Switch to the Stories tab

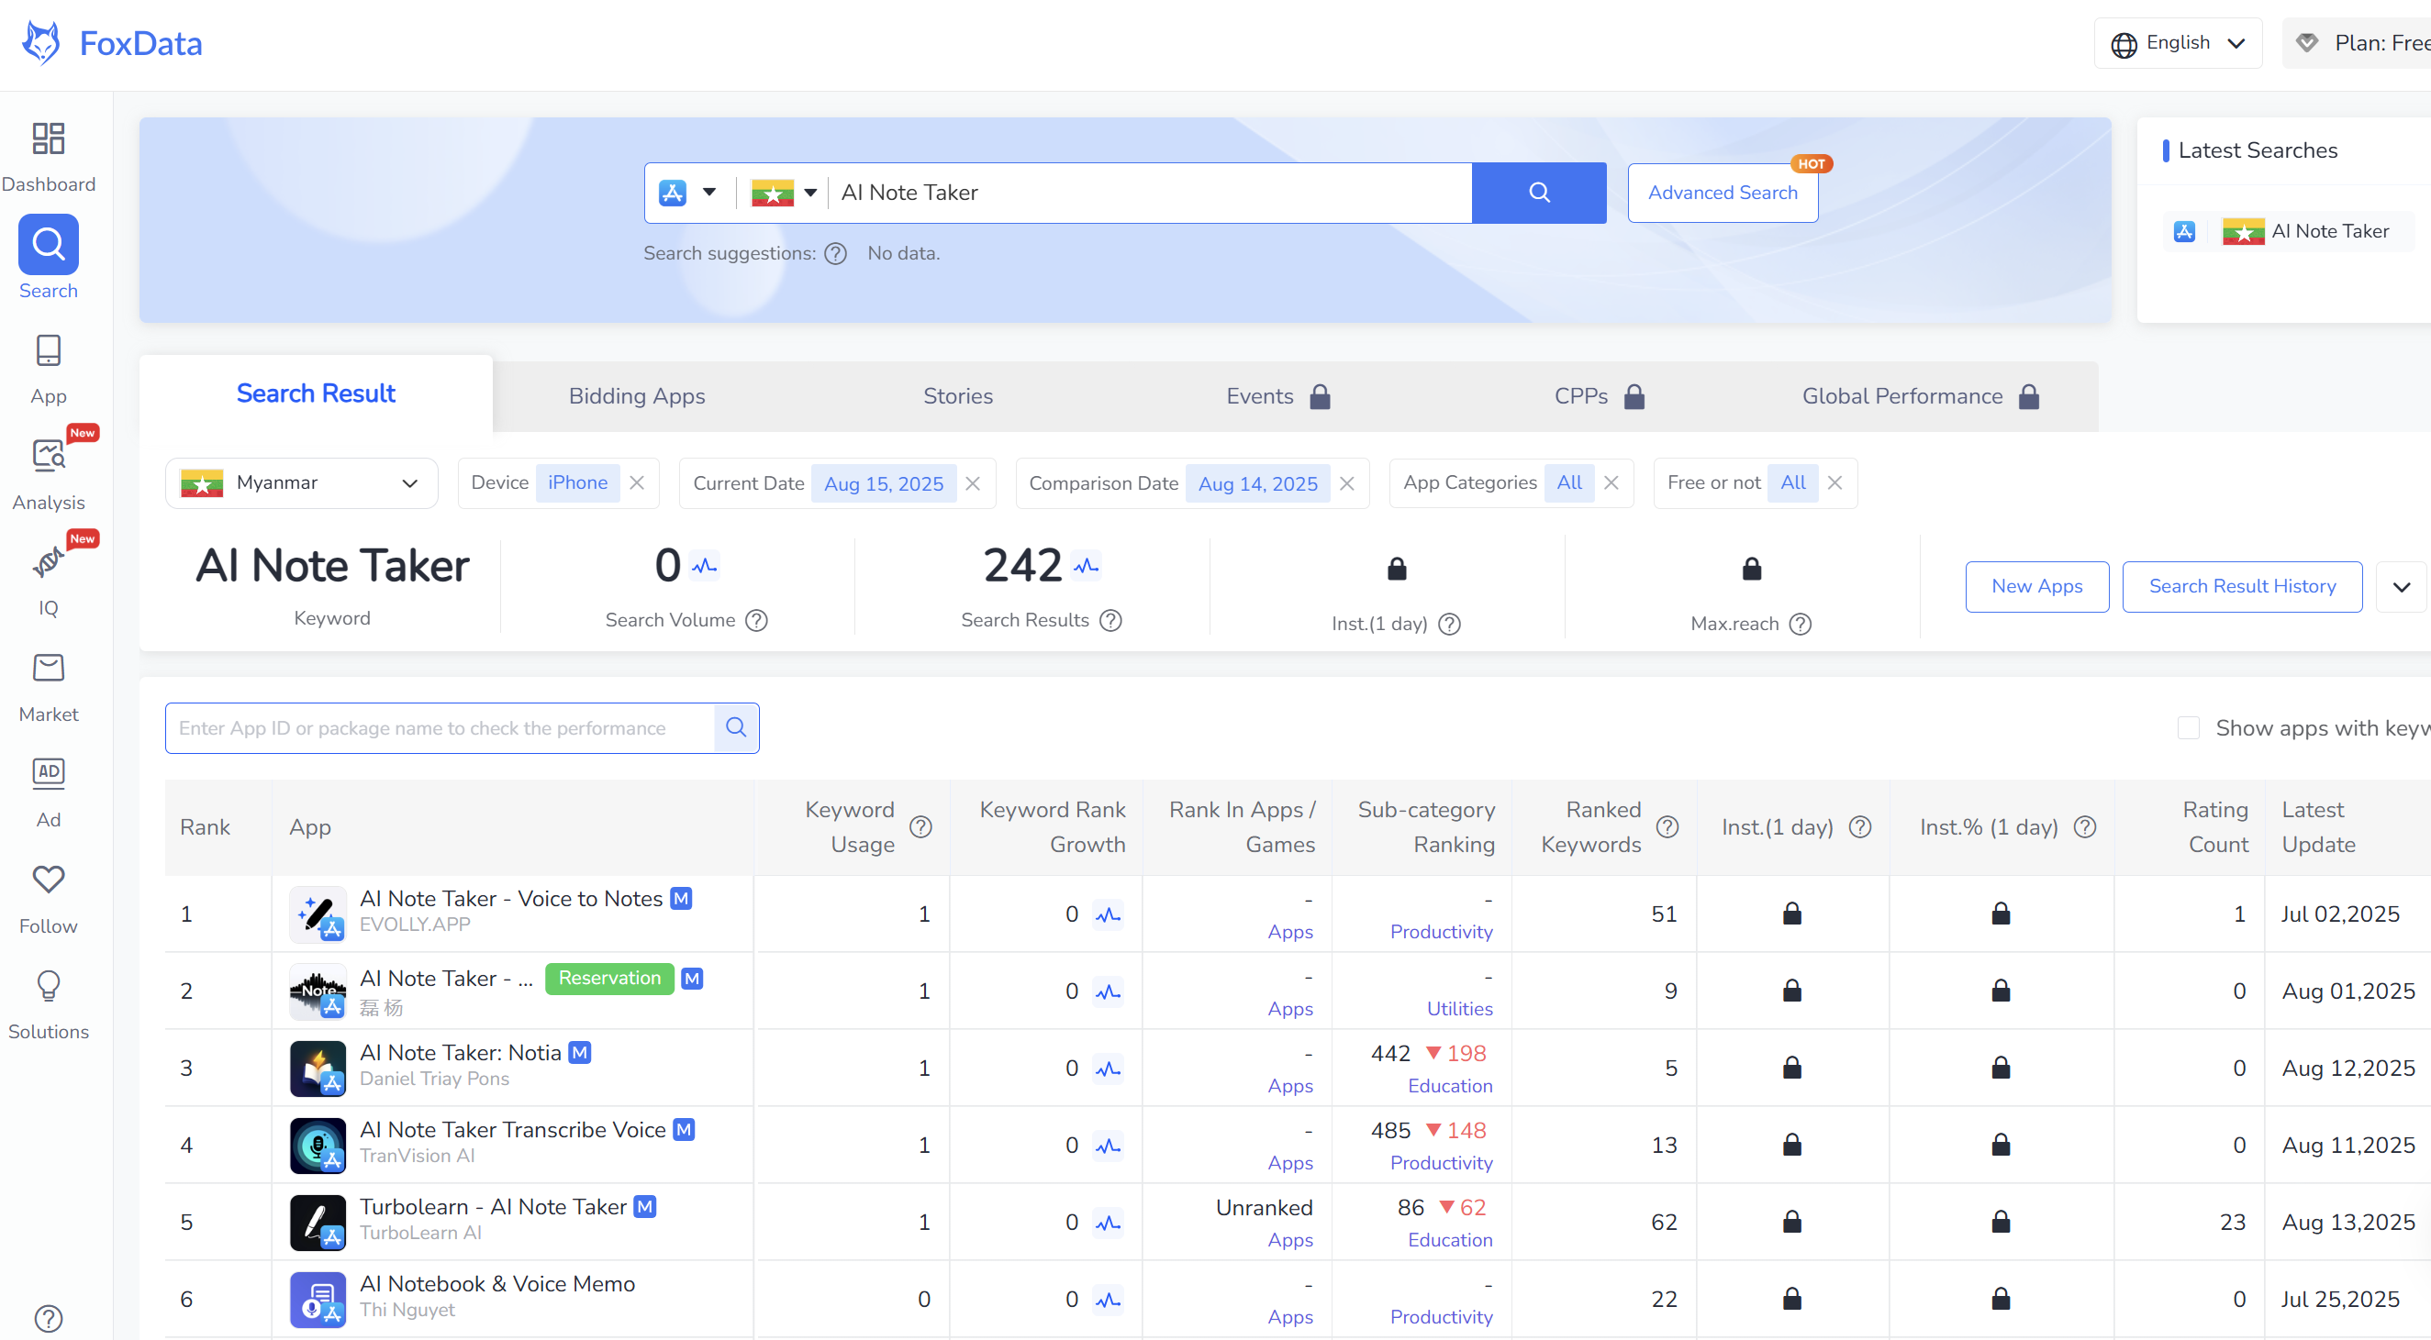coord(957,396)
